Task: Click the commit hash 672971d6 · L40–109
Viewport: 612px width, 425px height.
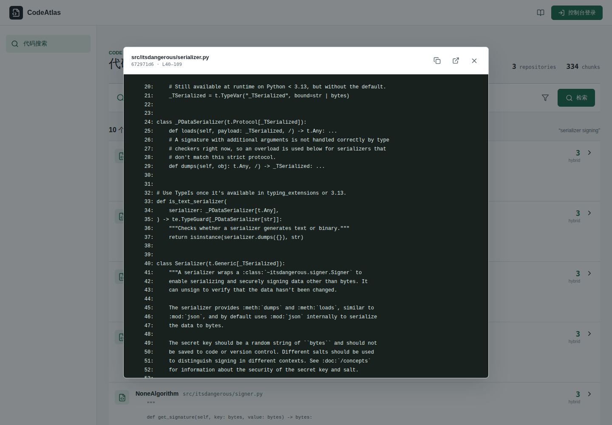Action: coord(156,65)
